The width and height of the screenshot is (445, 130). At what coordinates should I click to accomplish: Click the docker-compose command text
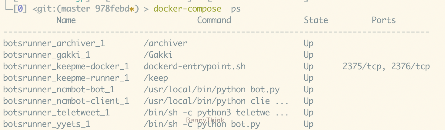[x=187, y=9]
